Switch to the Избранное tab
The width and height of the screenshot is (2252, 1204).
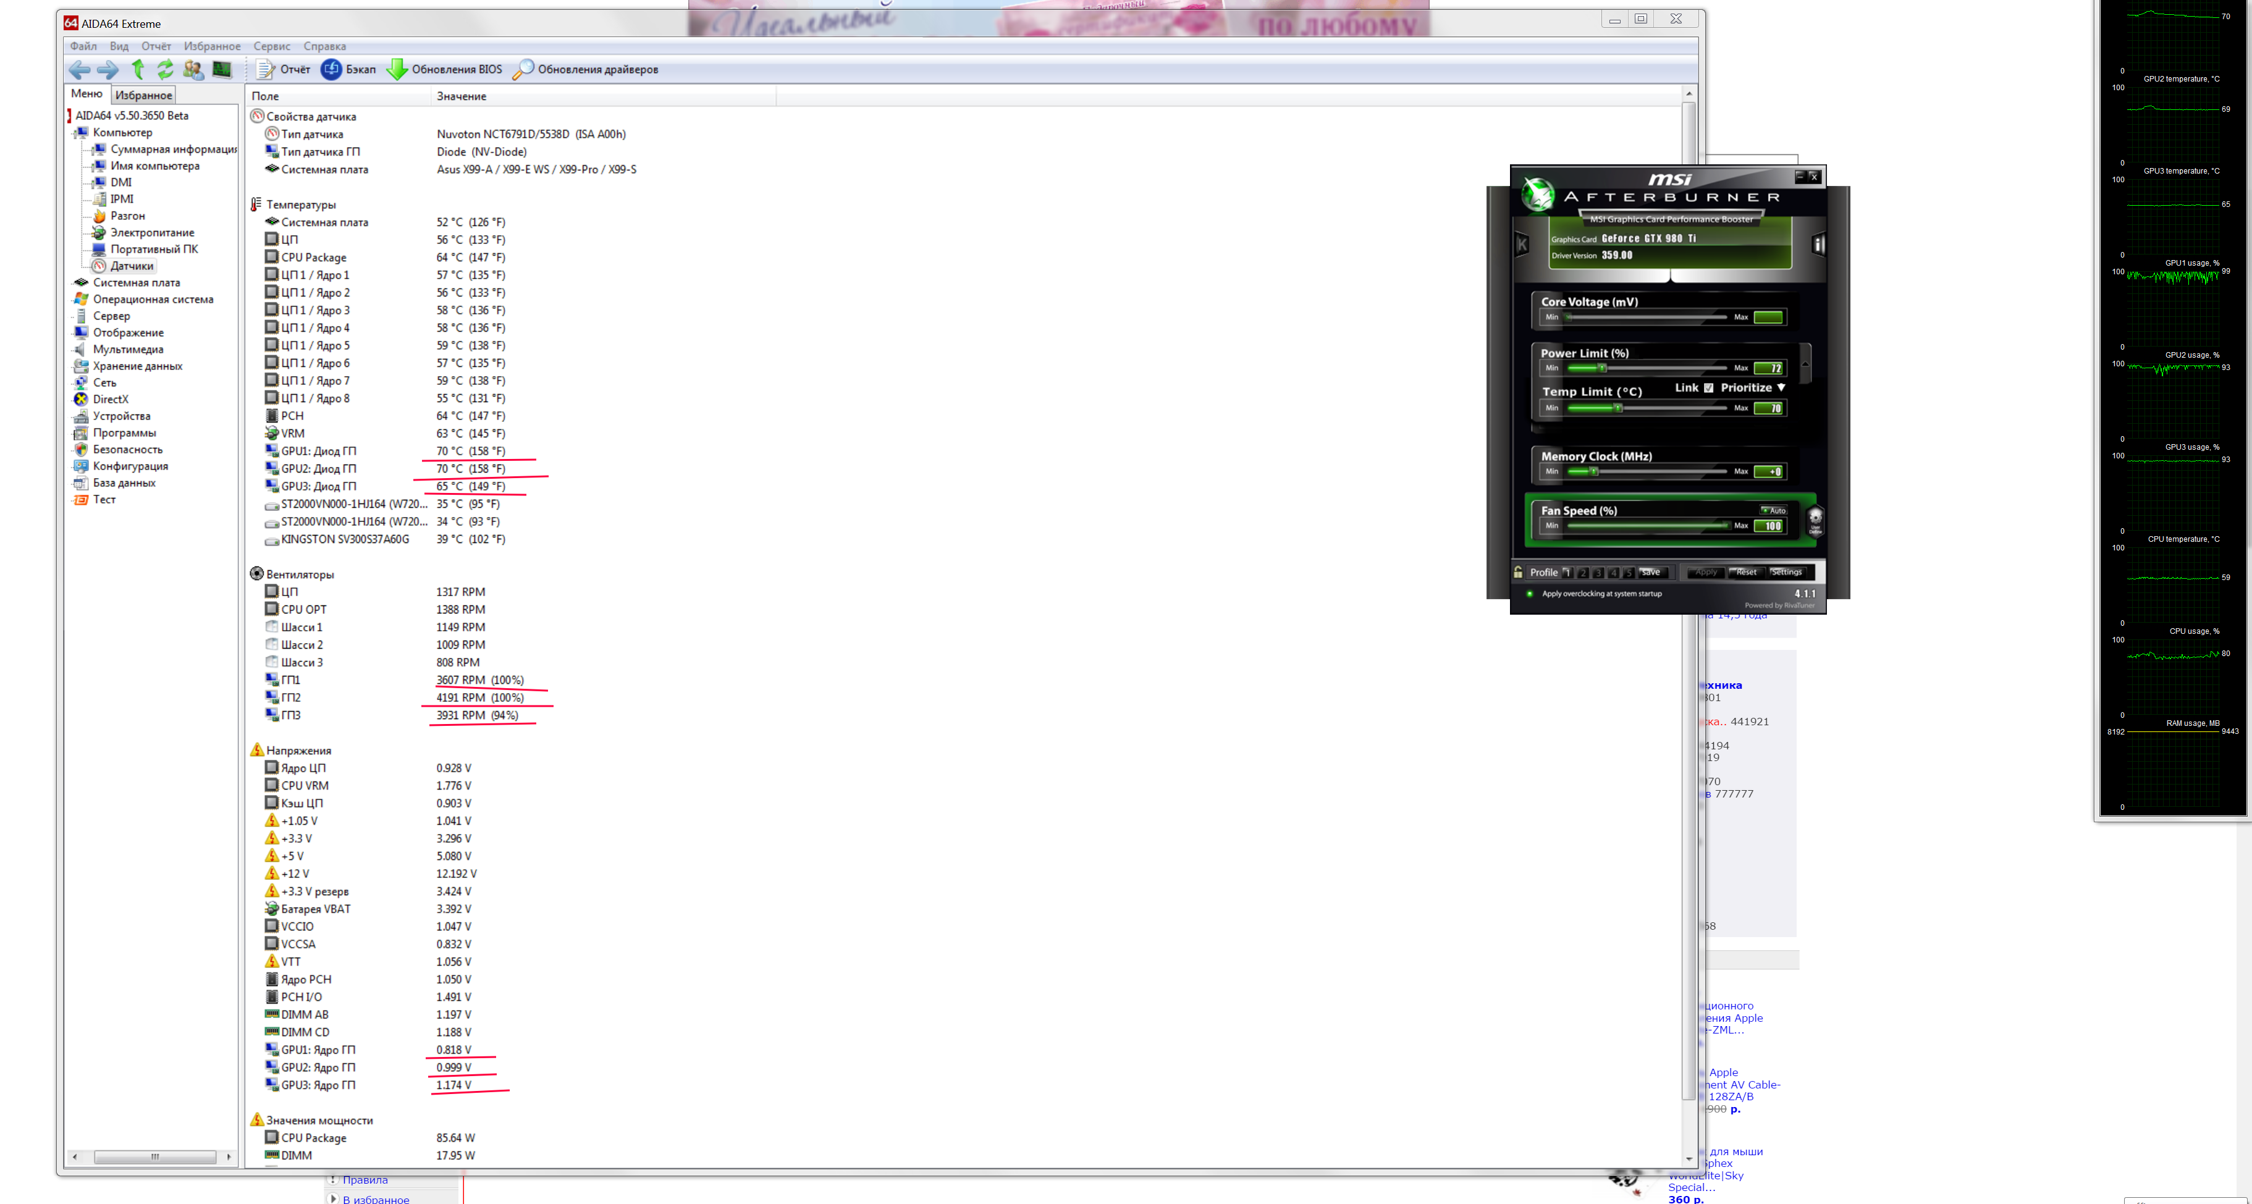click(143, 95)
